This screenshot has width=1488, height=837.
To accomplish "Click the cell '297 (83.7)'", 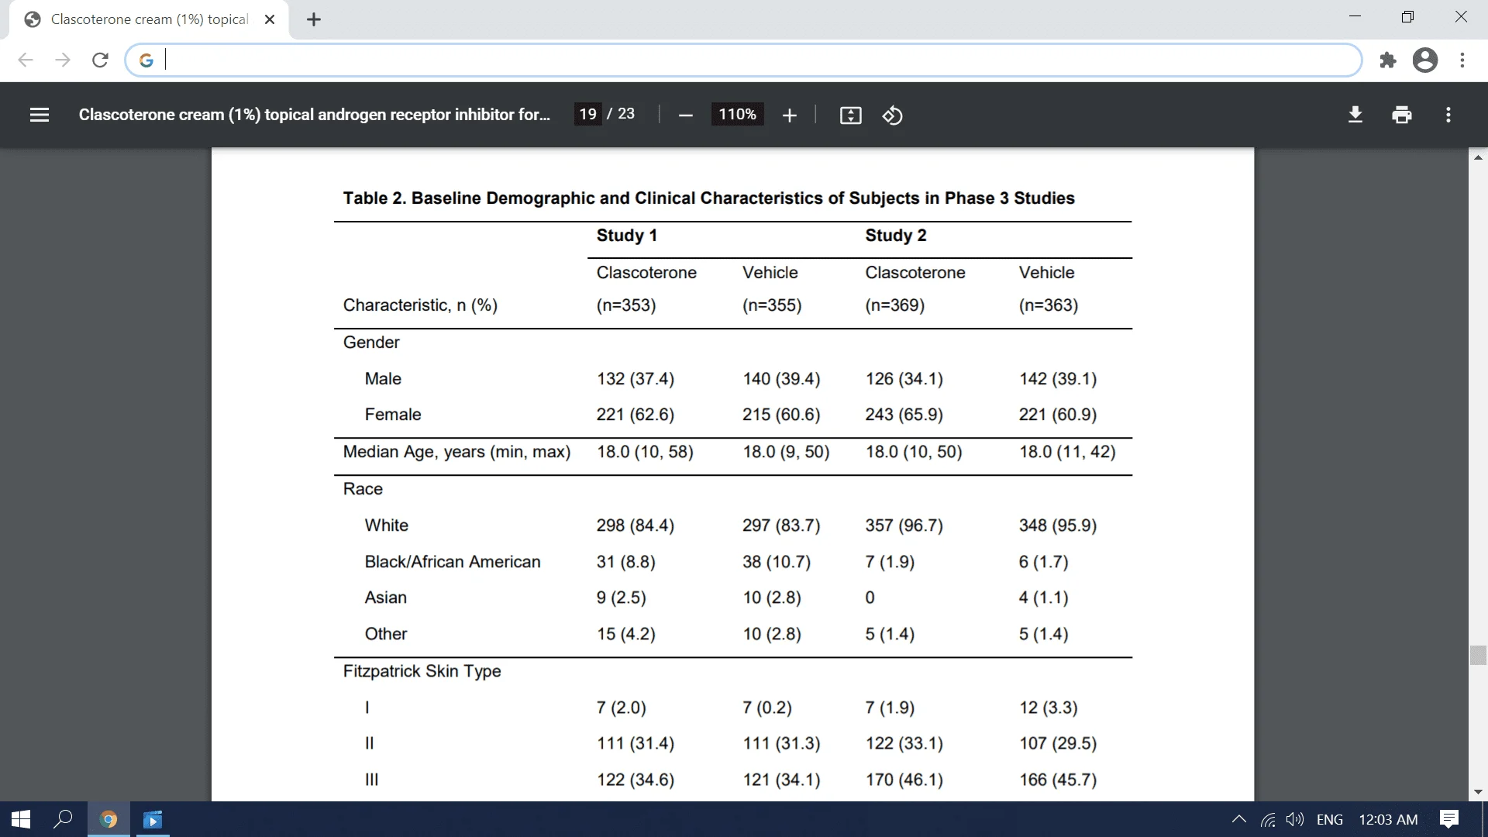I will pos(781,525).
